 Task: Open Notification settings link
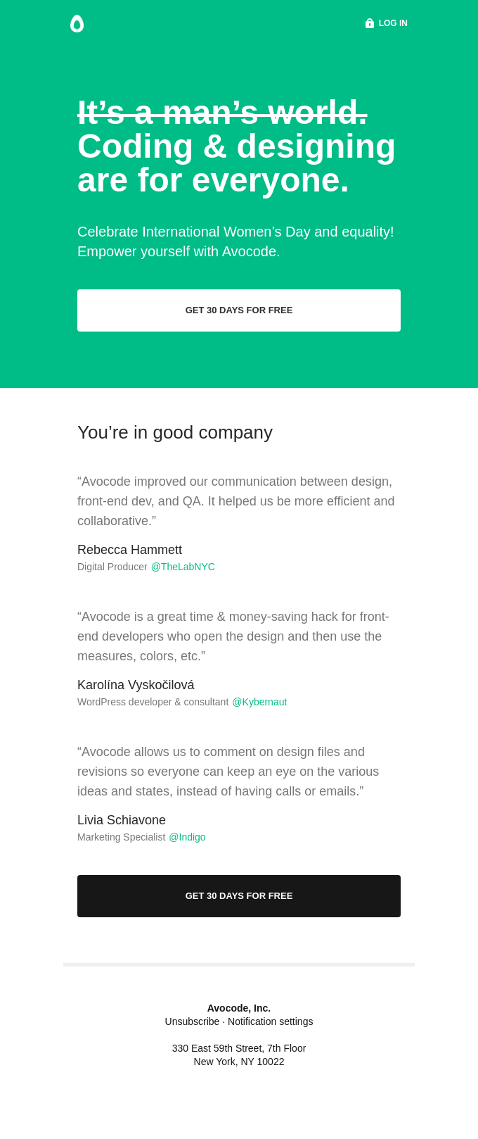[271, 1021]
